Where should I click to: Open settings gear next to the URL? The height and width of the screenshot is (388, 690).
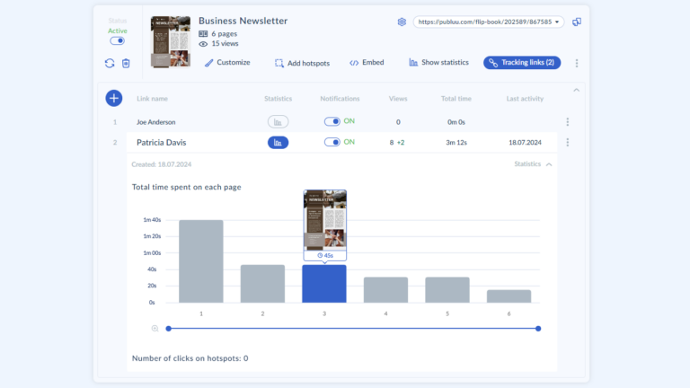click(402, 22)
